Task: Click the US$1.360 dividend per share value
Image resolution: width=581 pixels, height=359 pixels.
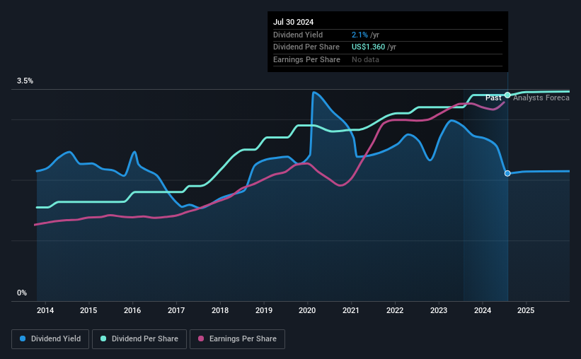Action: point(368,47)
